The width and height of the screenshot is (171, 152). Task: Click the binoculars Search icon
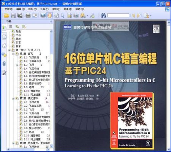pyautogui.click(x=103, y=16)
